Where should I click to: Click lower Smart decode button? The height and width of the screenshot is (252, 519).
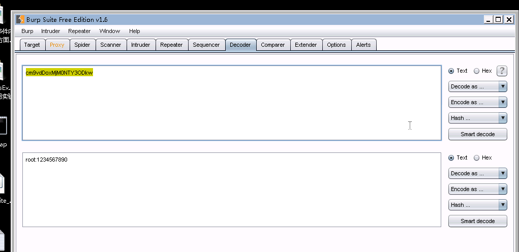click(x=478, y=221)
